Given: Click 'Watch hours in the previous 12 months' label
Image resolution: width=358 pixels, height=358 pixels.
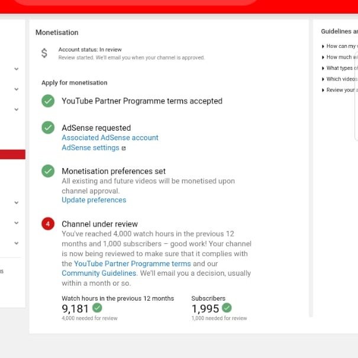Looking at the screenshot, I should [x=118, y=298].
